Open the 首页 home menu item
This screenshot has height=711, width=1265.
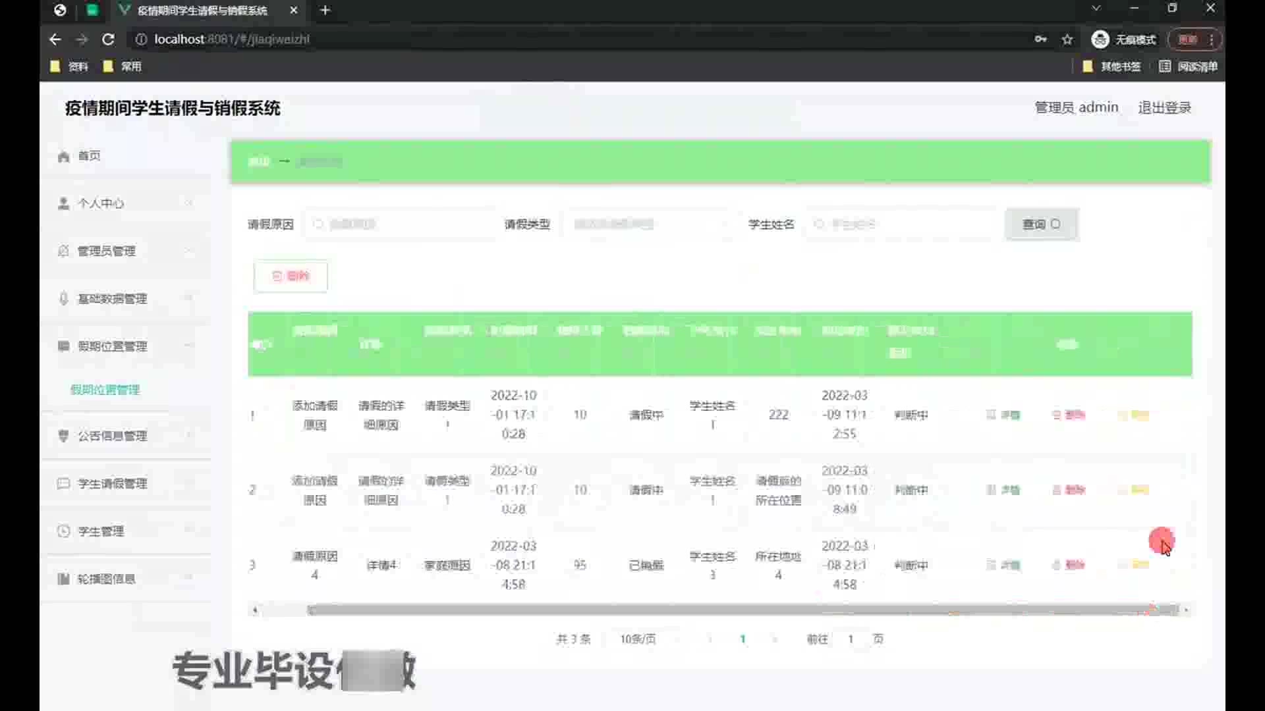pyautogui.click(x=89, y=156)
